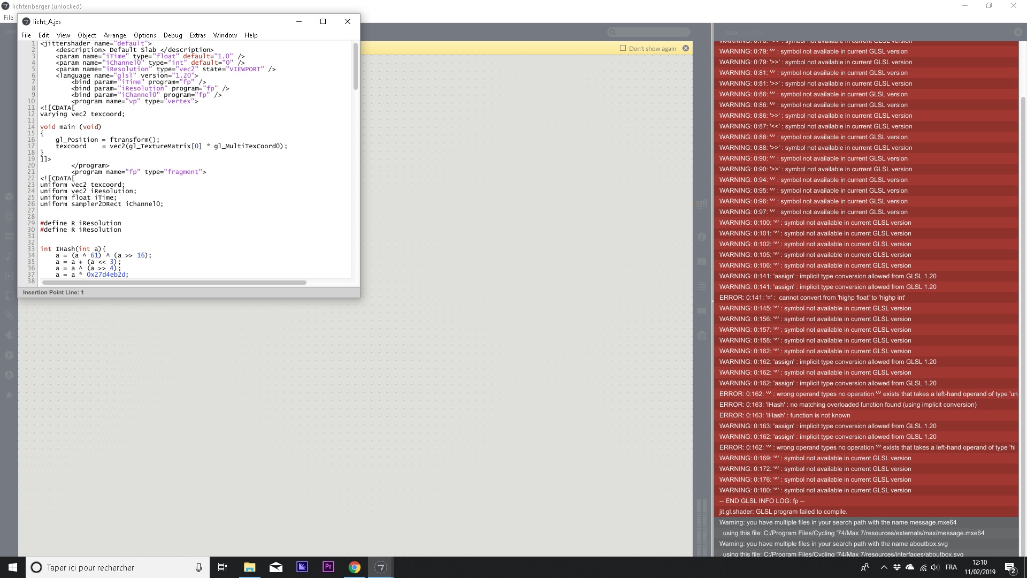Open the Objects browser cube icon in left toolbar
Image resolution: width=1027 pixels, height=578 pixels.
pos(9,196)
